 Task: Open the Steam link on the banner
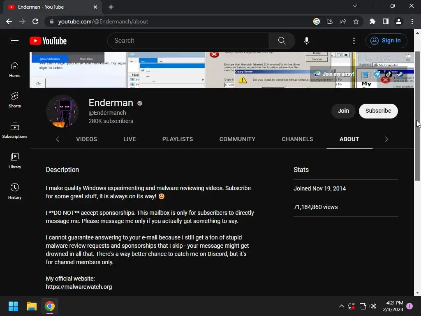(x=400, y=74)
